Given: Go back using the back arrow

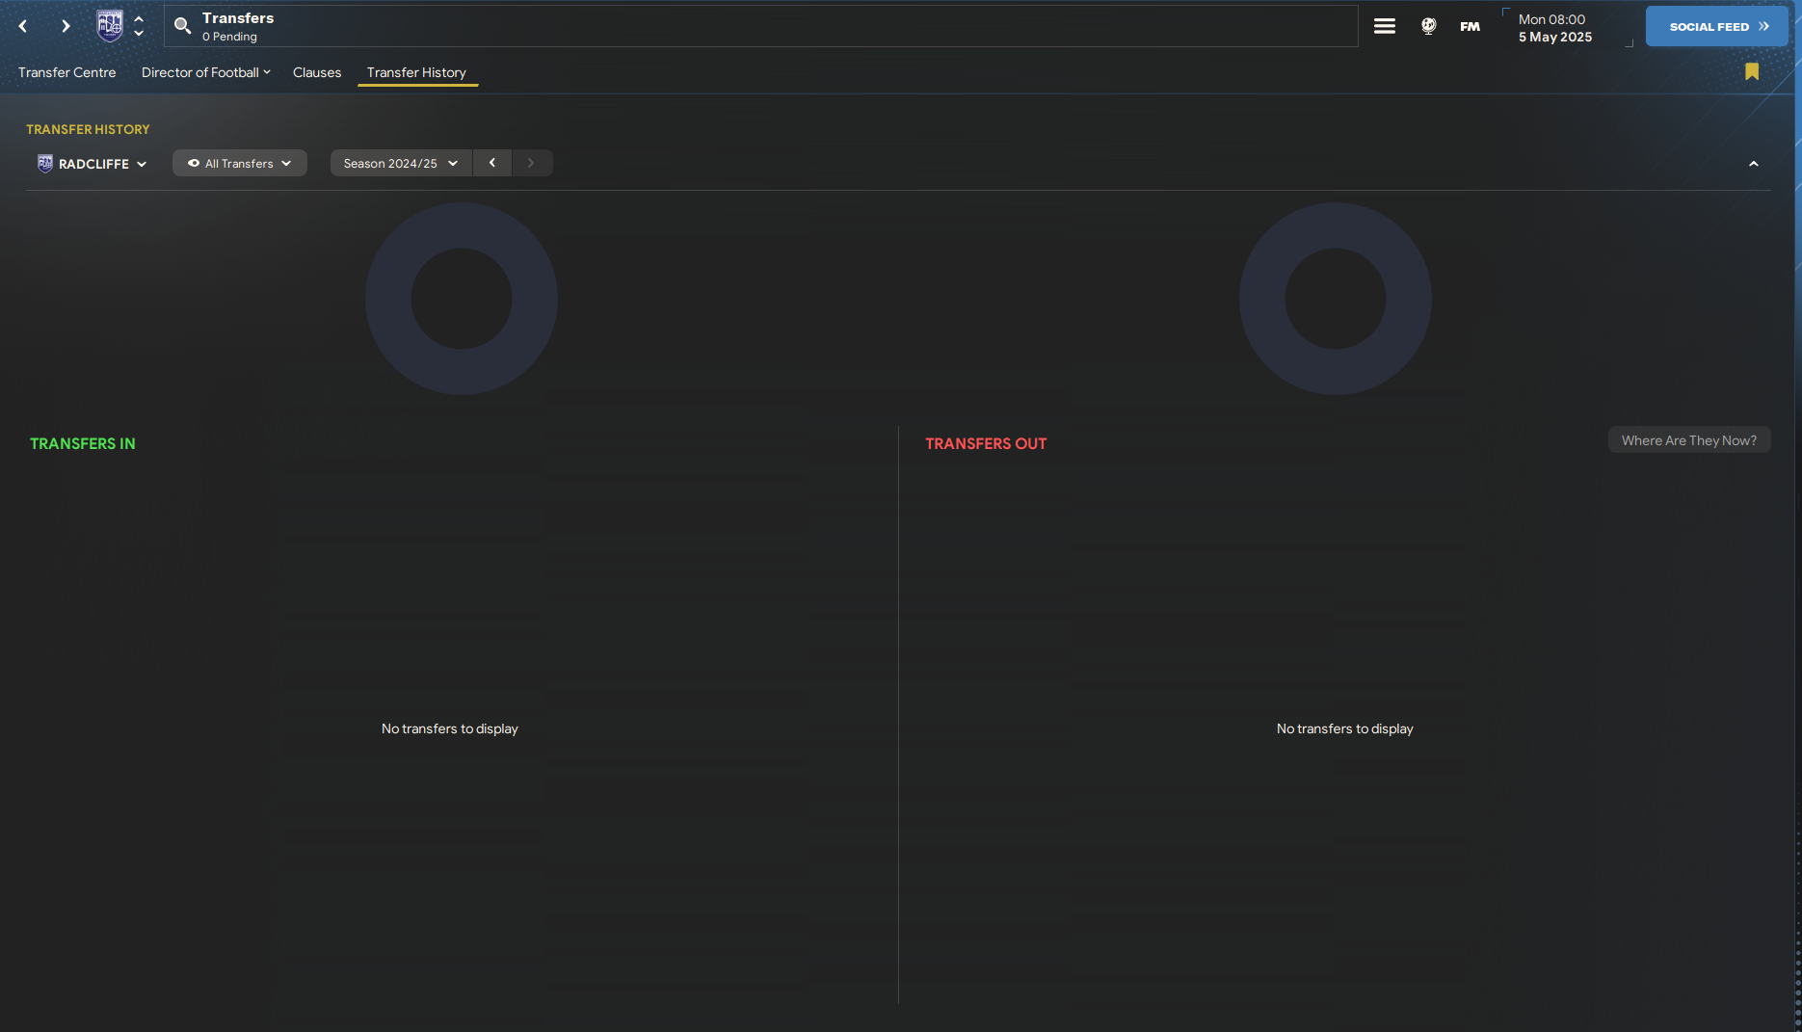Looking at the screenshot, I should tap(23, 26).
